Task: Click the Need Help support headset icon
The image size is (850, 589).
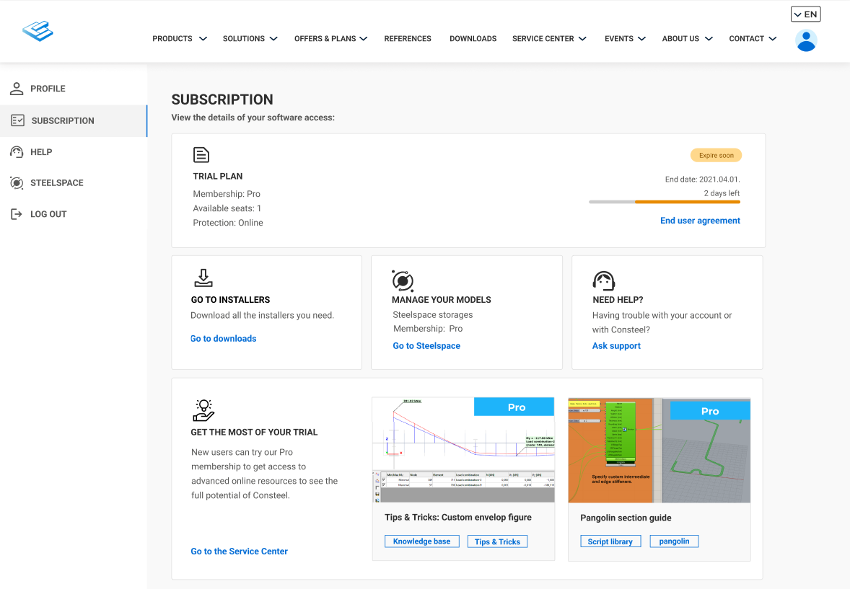Action: pyautogui.click(x=603, y=280)
